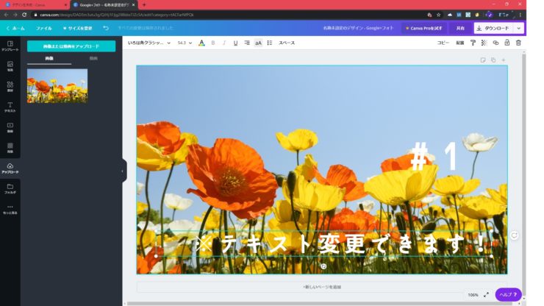Click the Share (共有) button
Screen dimensions: 544x306
coord(460,28)
